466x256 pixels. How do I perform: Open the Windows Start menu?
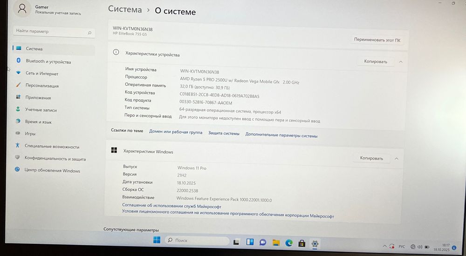tap(157, 240)
